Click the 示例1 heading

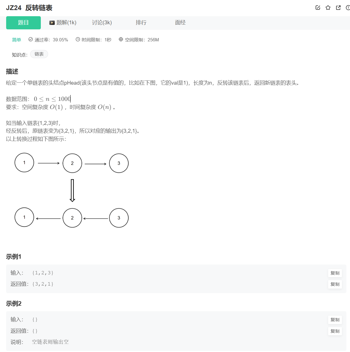tap(13, 256)
